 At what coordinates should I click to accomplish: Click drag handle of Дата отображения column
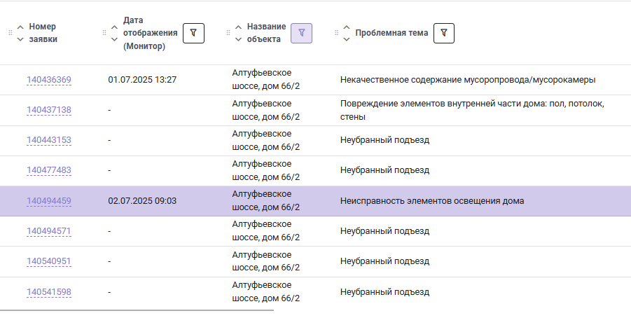pos(104,33)
